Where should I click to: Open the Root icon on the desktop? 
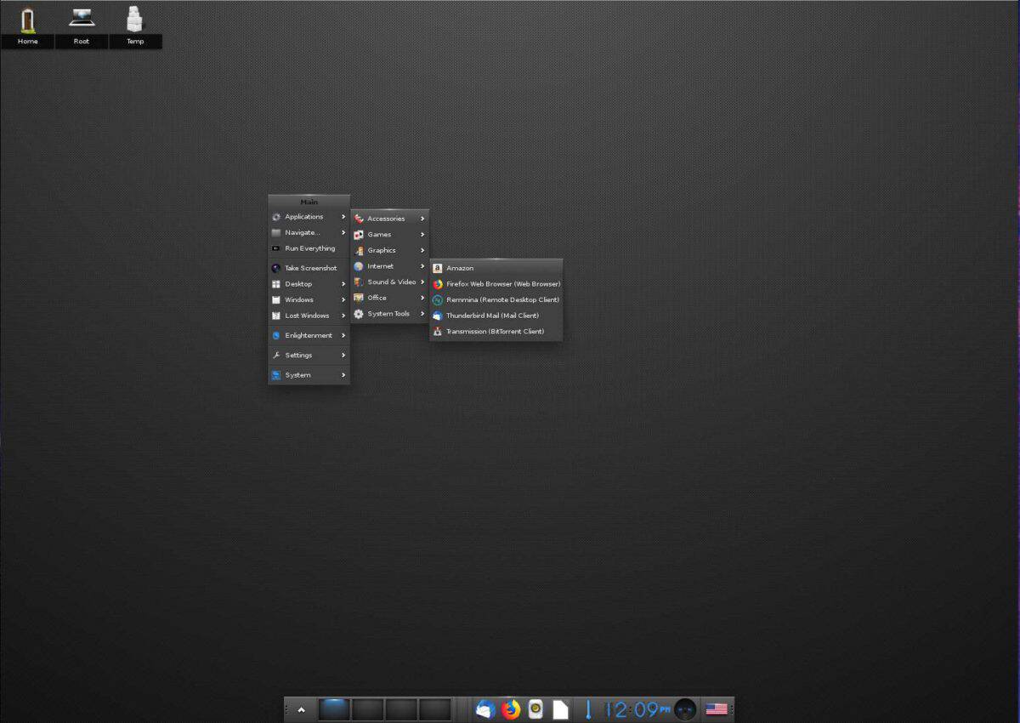(81, 19)
